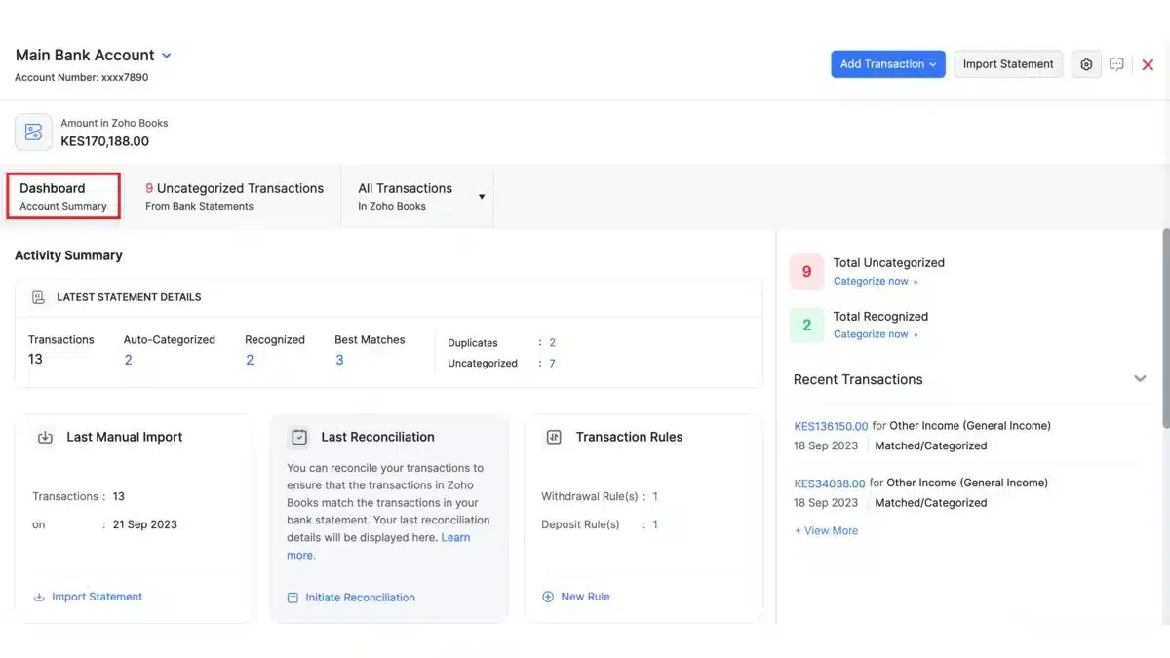Click the red 9 Total Uncategorized badge

[806, 272]
